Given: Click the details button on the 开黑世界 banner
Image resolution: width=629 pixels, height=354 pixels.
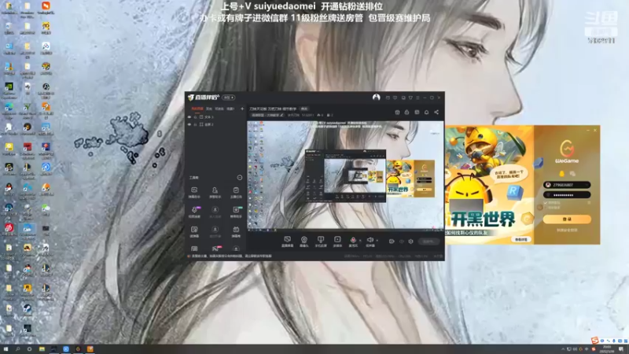Looking at the screenshot, I should pos(521,239).
